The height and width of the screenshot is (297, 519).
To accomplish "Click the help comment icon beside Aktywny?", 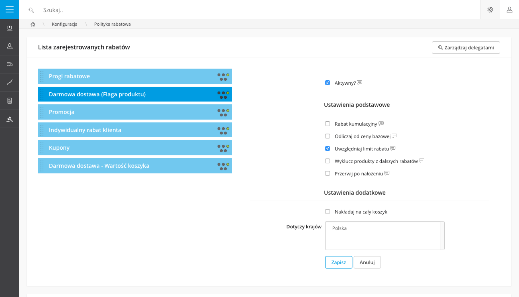I will pos(360,83).
